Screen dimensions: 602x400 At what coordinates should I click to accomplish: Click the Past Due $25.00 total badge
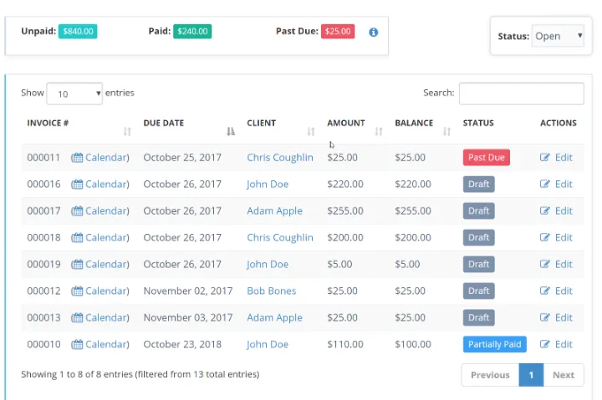338,32
